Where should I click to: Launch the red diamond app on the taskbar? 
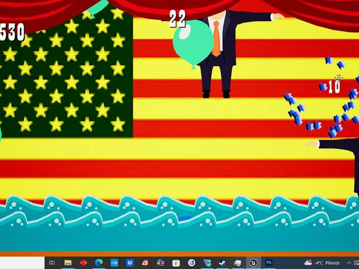(x=84, y=263)
